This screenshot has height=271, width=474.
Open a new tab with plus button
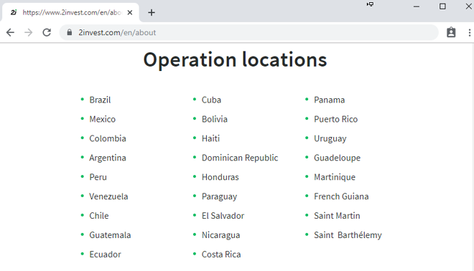point(152,12)
